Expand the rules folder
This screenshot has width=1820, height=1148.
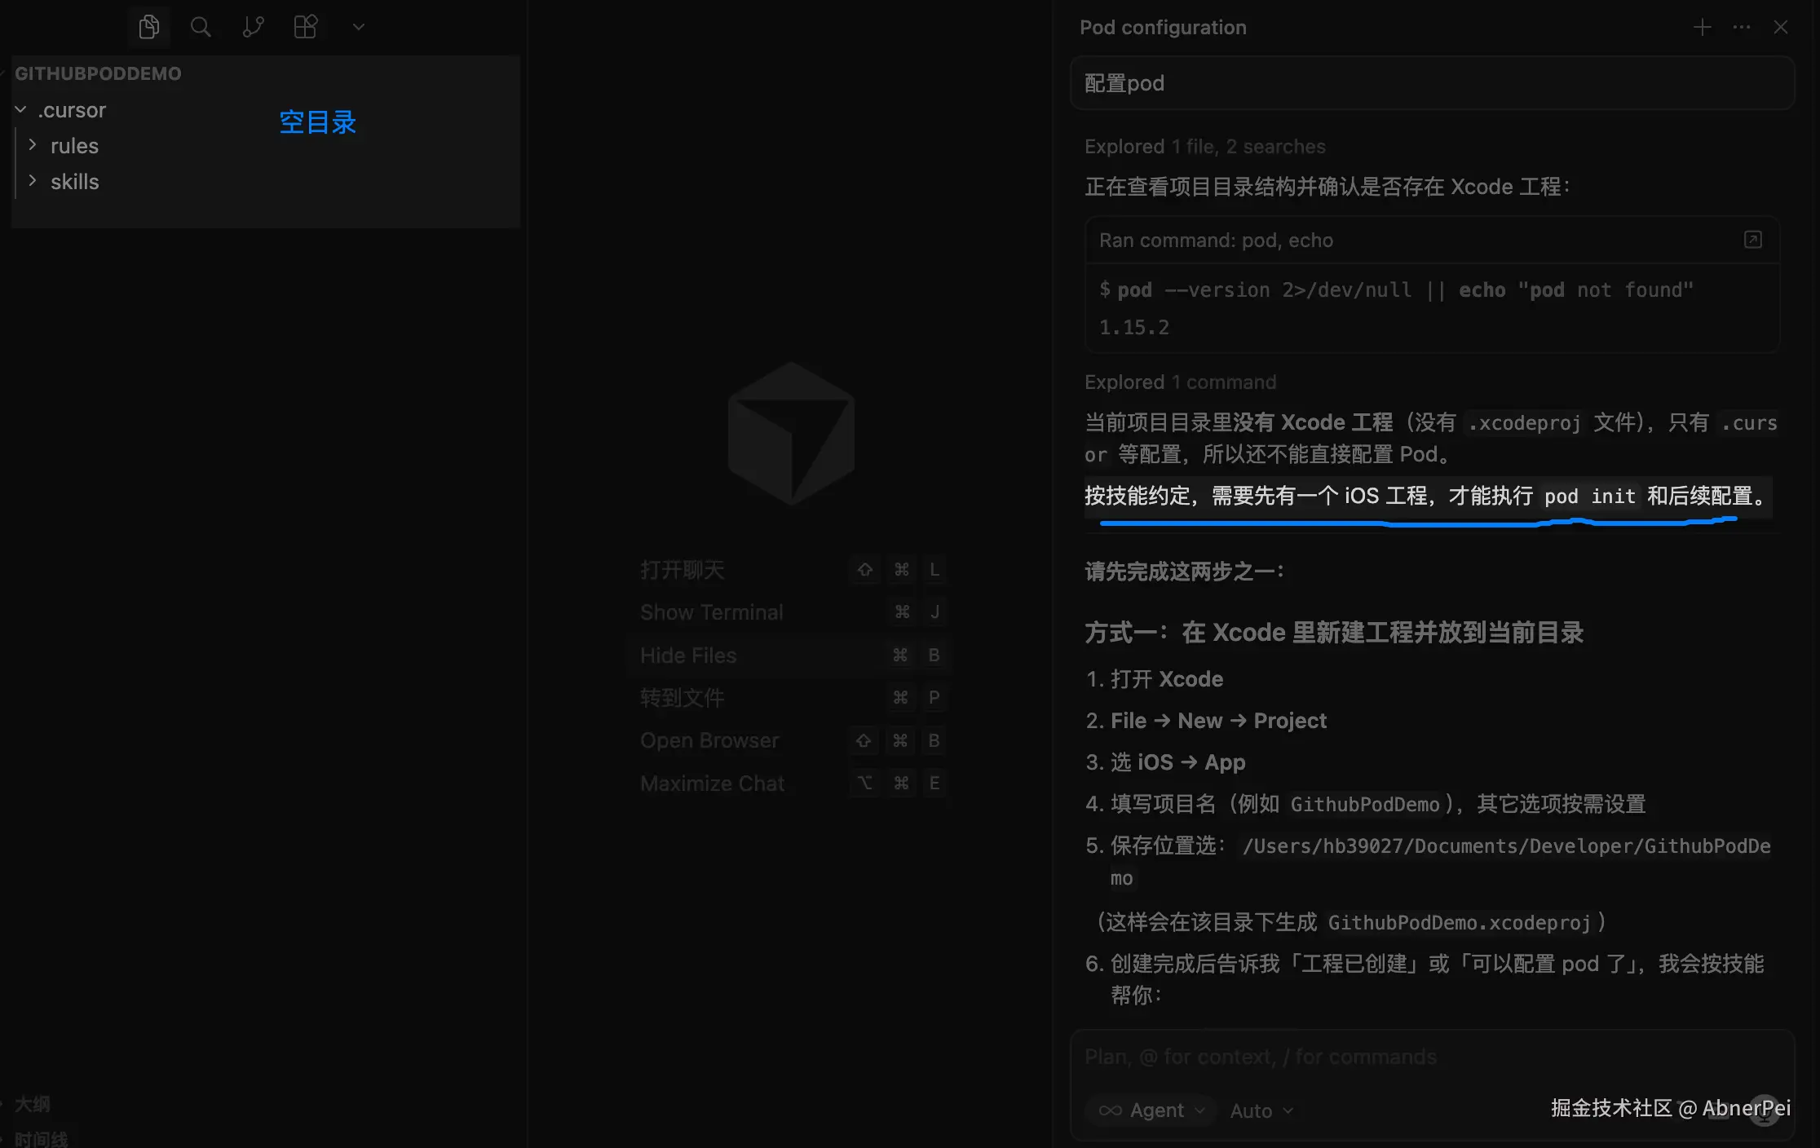(73, 146)
